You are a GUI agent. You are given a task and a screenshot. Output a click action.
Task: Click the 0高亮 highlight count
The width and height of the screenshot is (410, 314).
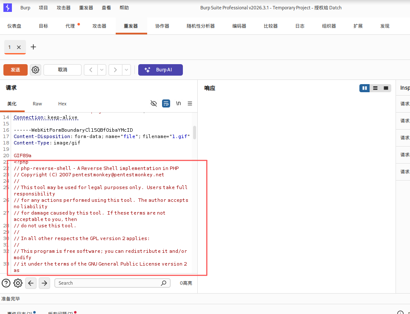coord(186,283)
